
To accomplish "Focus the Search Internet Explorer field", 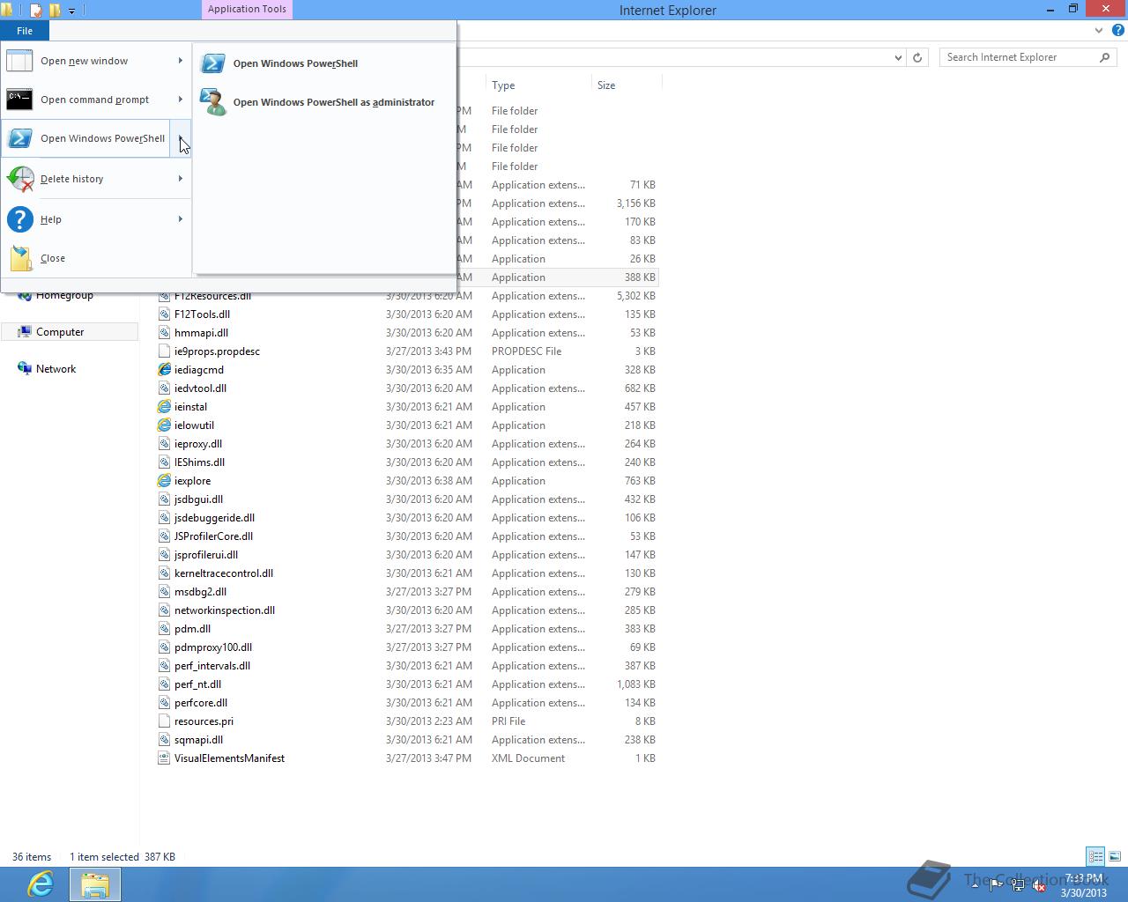I will click(x=1018, y=57).
